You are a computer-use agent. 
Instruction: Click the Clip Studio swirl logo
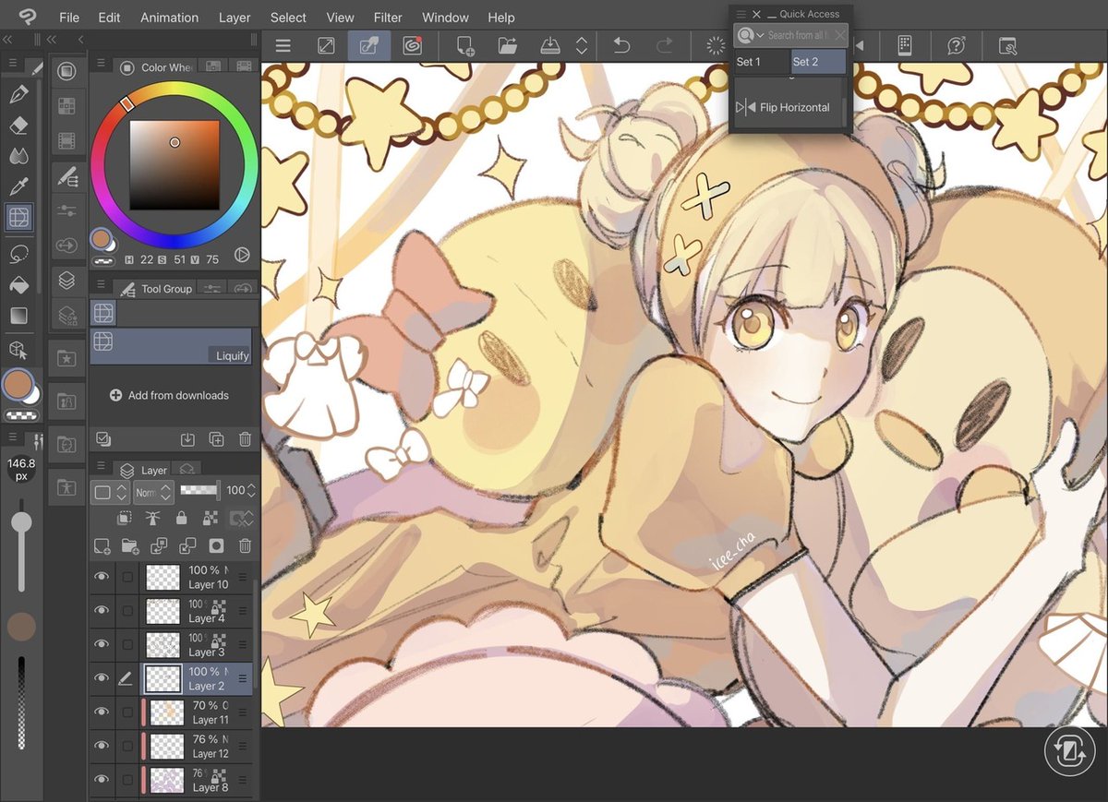point(28,17)
